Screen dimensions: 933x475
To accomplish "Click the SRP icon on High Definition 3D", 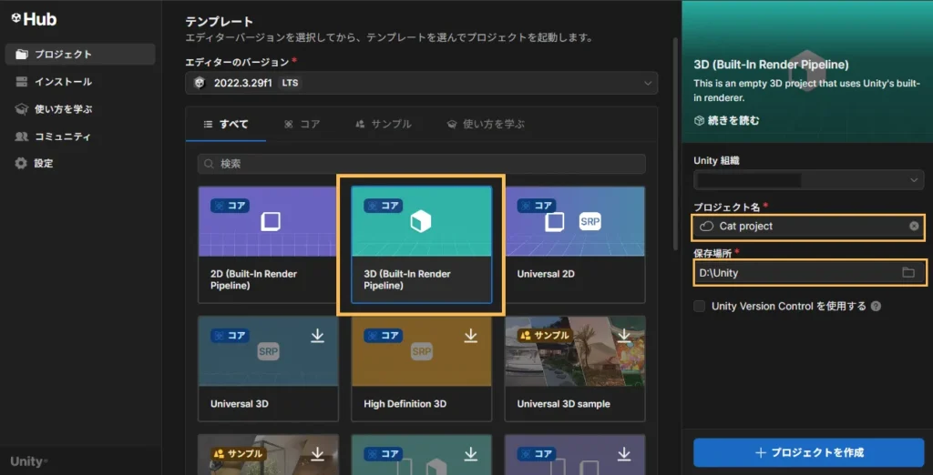I will coord(421,352).
